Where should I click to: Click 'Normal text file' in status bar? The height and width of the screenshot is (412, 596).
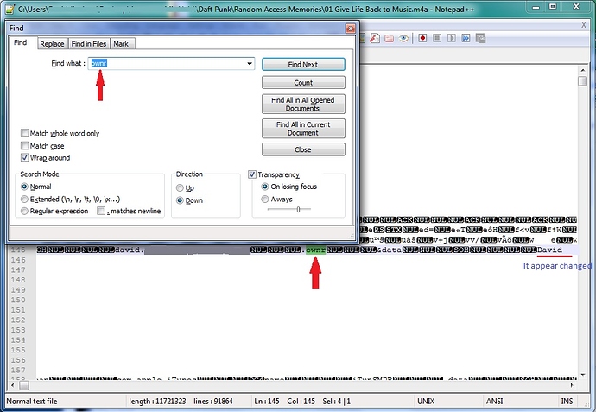pos(32,402)
